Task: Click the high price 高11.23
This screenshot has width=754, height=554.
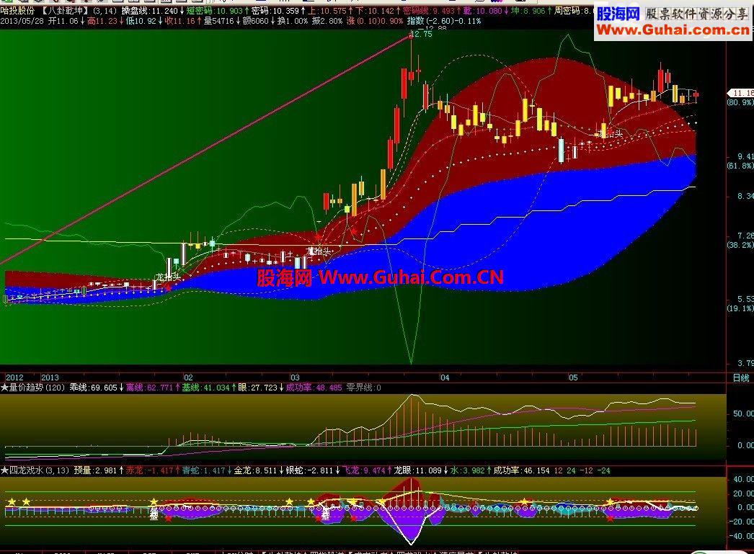Action: (x=102, y=21)
